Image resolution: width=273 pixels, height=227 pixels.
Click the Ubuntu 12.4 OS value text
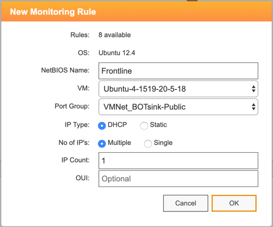click(117, 53)
